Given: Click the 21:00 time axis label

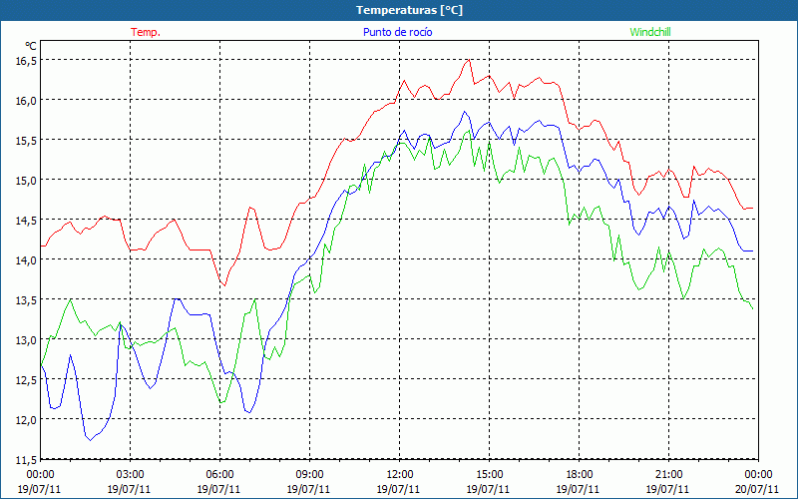Looking at the screenshot, I should 668,475.
